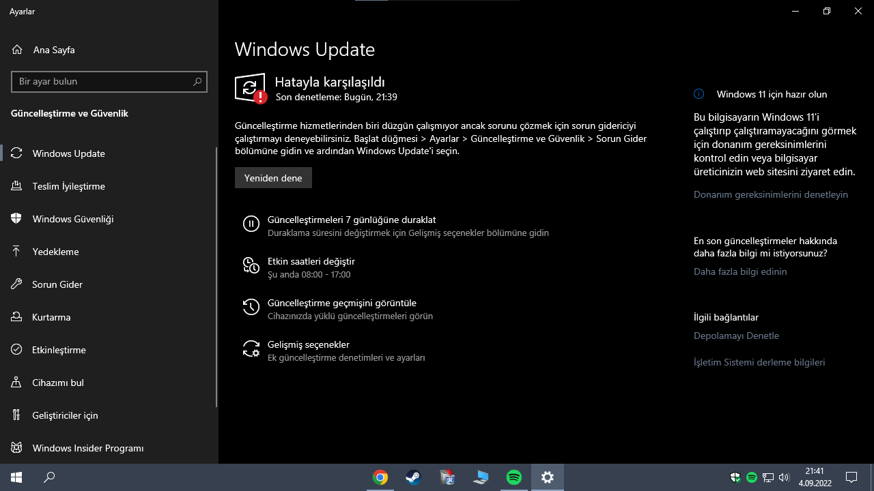
Task: Click the Show desktop strip after the notification icon
Action: [872, 477]
